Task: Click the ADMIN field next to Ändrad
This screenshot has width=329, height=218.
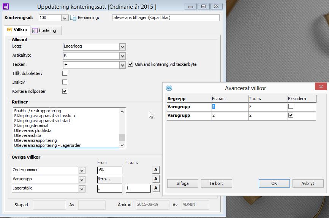Action: click(195, 205)
